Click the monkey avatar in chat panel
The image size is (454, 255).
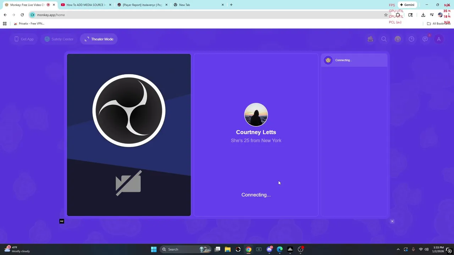tap(328, 60)
